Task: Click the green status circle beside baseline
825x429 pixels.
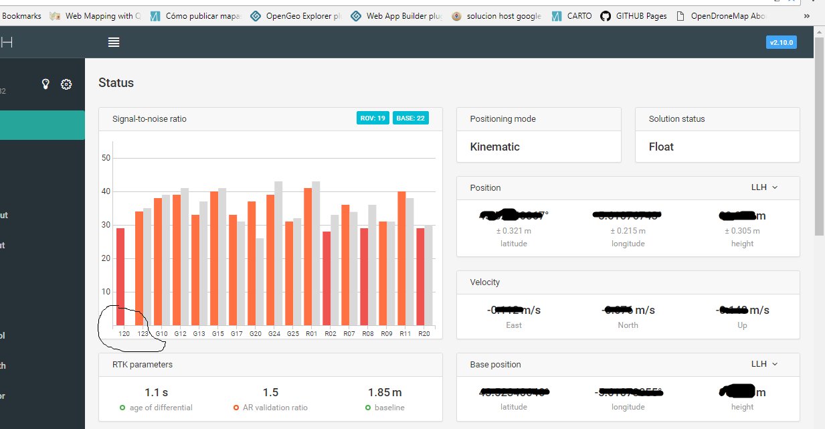Action: (x=368, y=408)
